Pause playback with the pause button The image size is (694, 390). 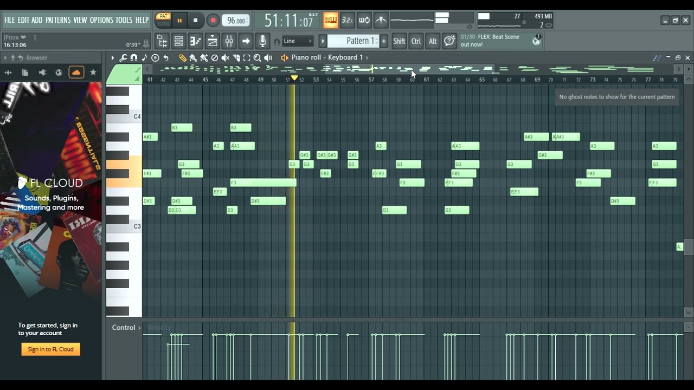(x=179, y=21)
